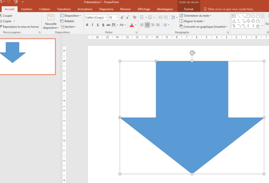The image size is (269, 183).
Task: Increase list indent level
Action: tap(166, 17)
